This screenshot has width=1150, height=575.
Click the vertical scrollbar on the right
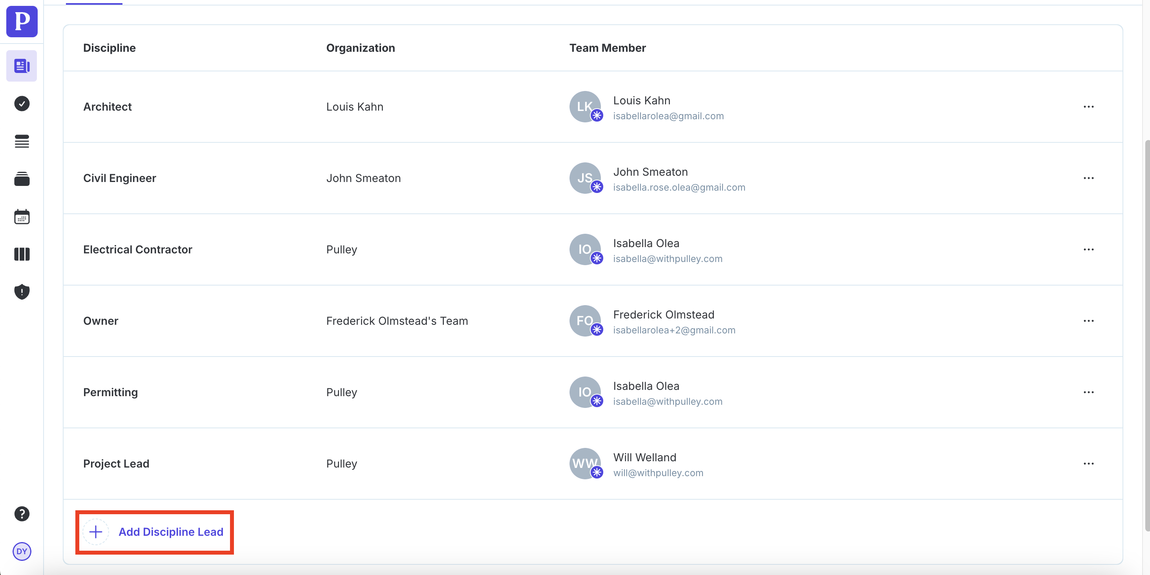coord(1146,335)
